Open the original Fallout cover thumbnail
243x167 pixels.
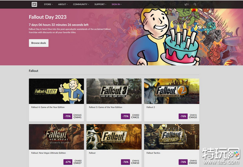click(114, 137)
